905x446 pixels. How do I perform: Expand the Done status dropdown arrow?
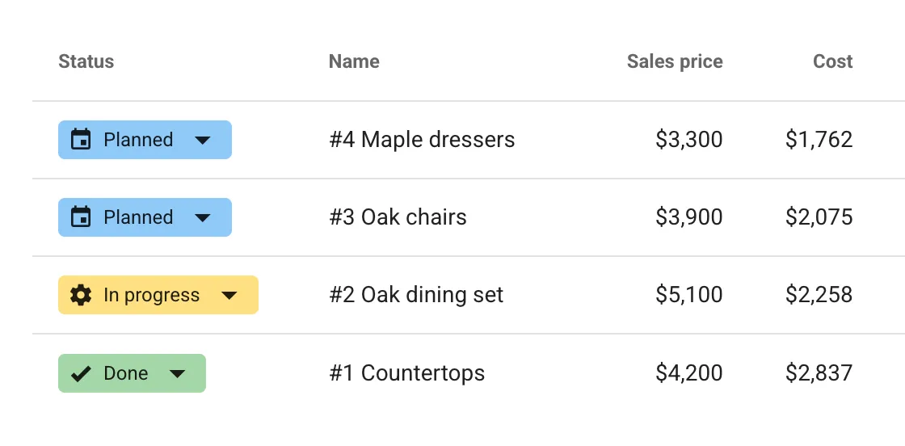pos(178,373)
